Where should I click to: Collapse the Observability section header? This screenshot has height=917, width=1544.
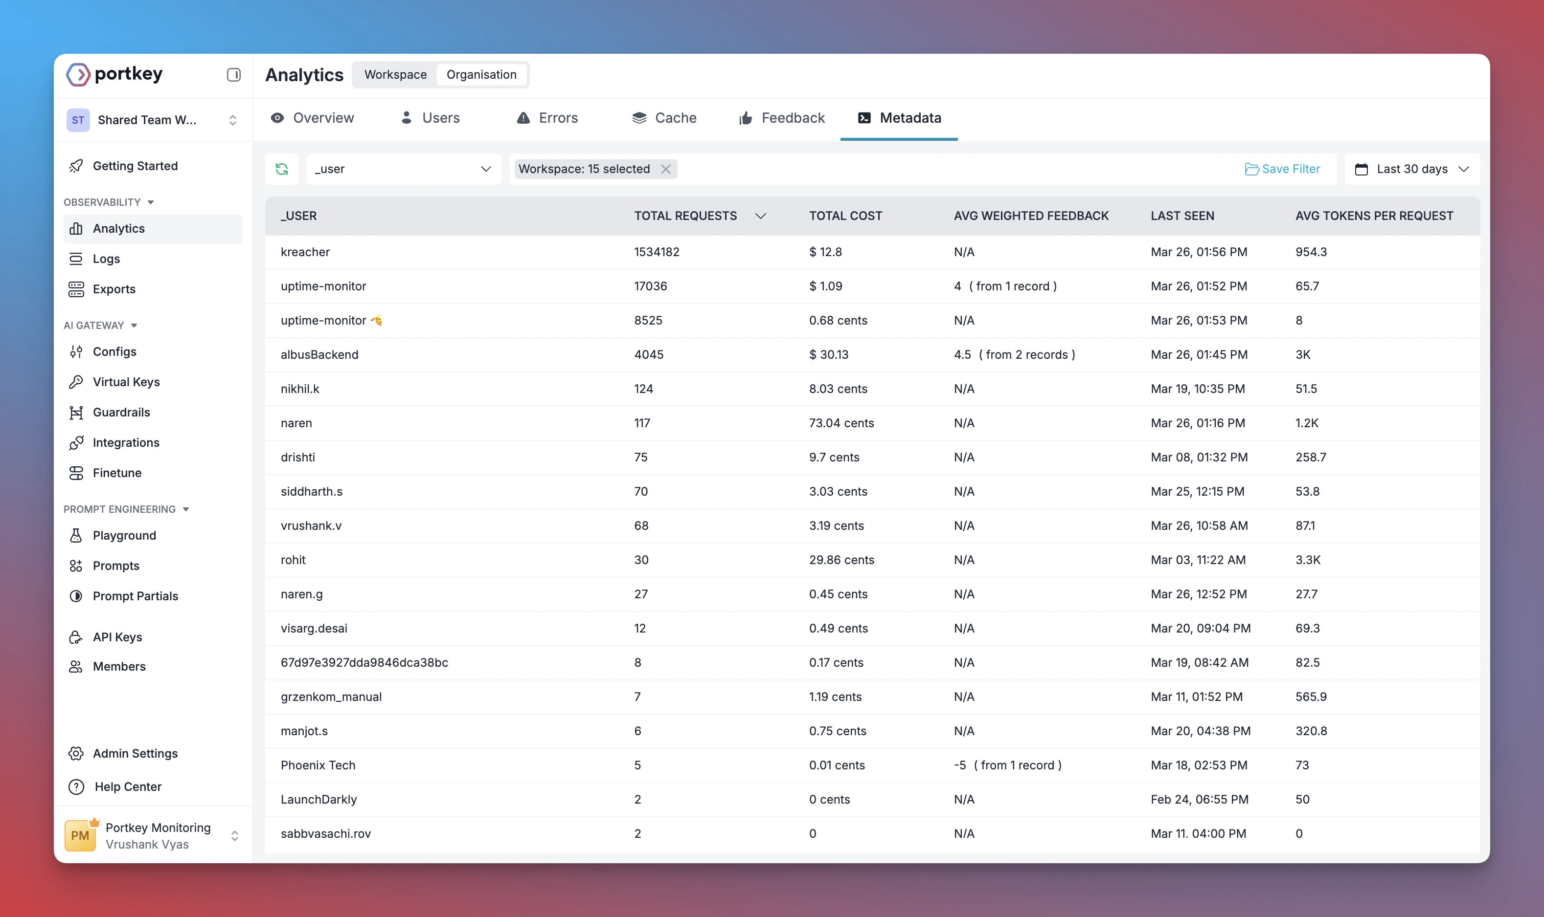150,201
